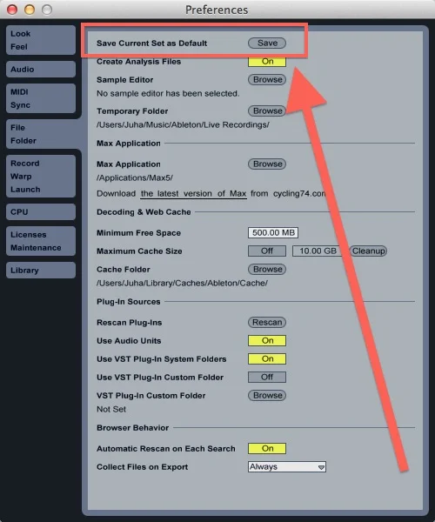This screenshot has height=522, width=435.
Task: Toggle Create Analysis Files On button
Action: [x=267, y=61]
